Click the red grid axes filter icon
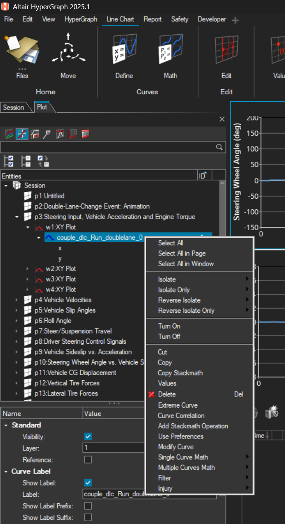This screenshot has width=285, height=524. click(73, 134)
